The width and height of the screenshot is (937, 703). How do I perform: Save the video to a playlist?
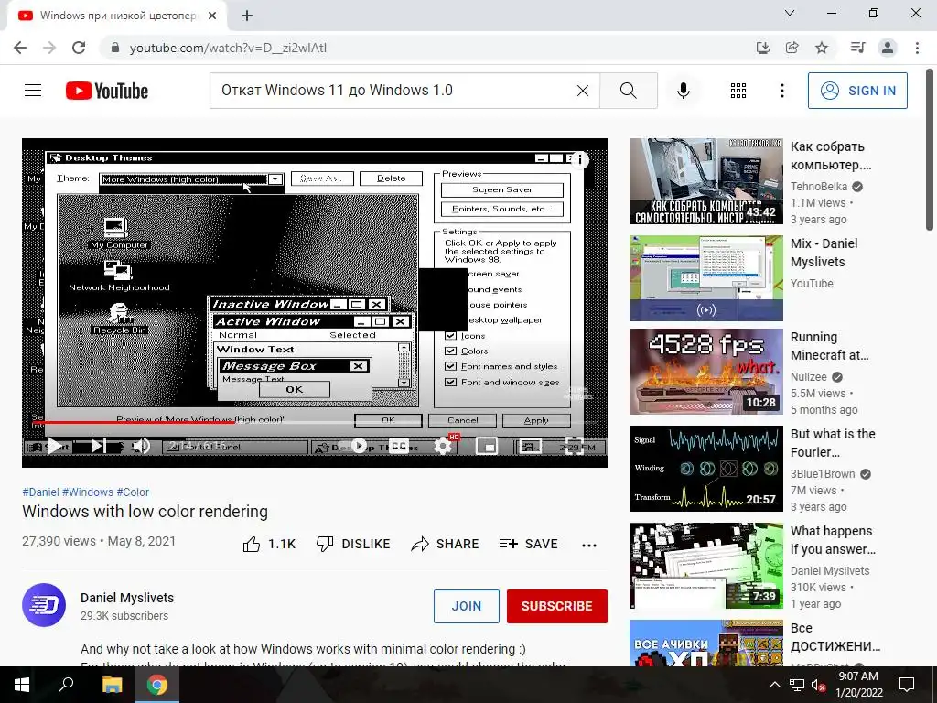tap(528, 544)
